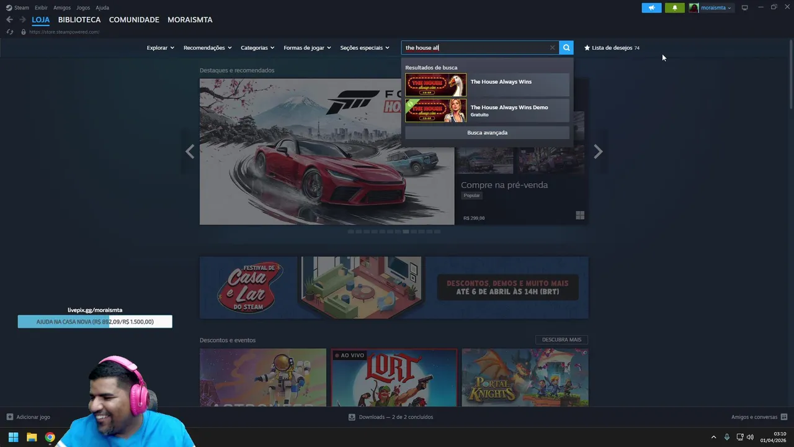Image resolution: width=794 pixels, height=447 pixels.
Task: Click the DESCUBRA MAIS button
Action: point(561,340)
